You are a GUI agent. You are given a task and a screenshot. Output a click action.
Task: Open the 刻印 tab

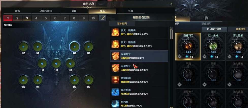74,11
